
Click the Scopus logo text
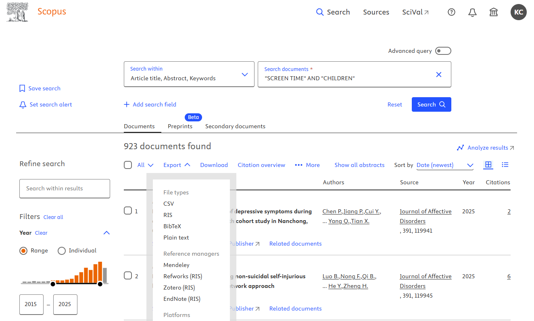coord(52,11)
